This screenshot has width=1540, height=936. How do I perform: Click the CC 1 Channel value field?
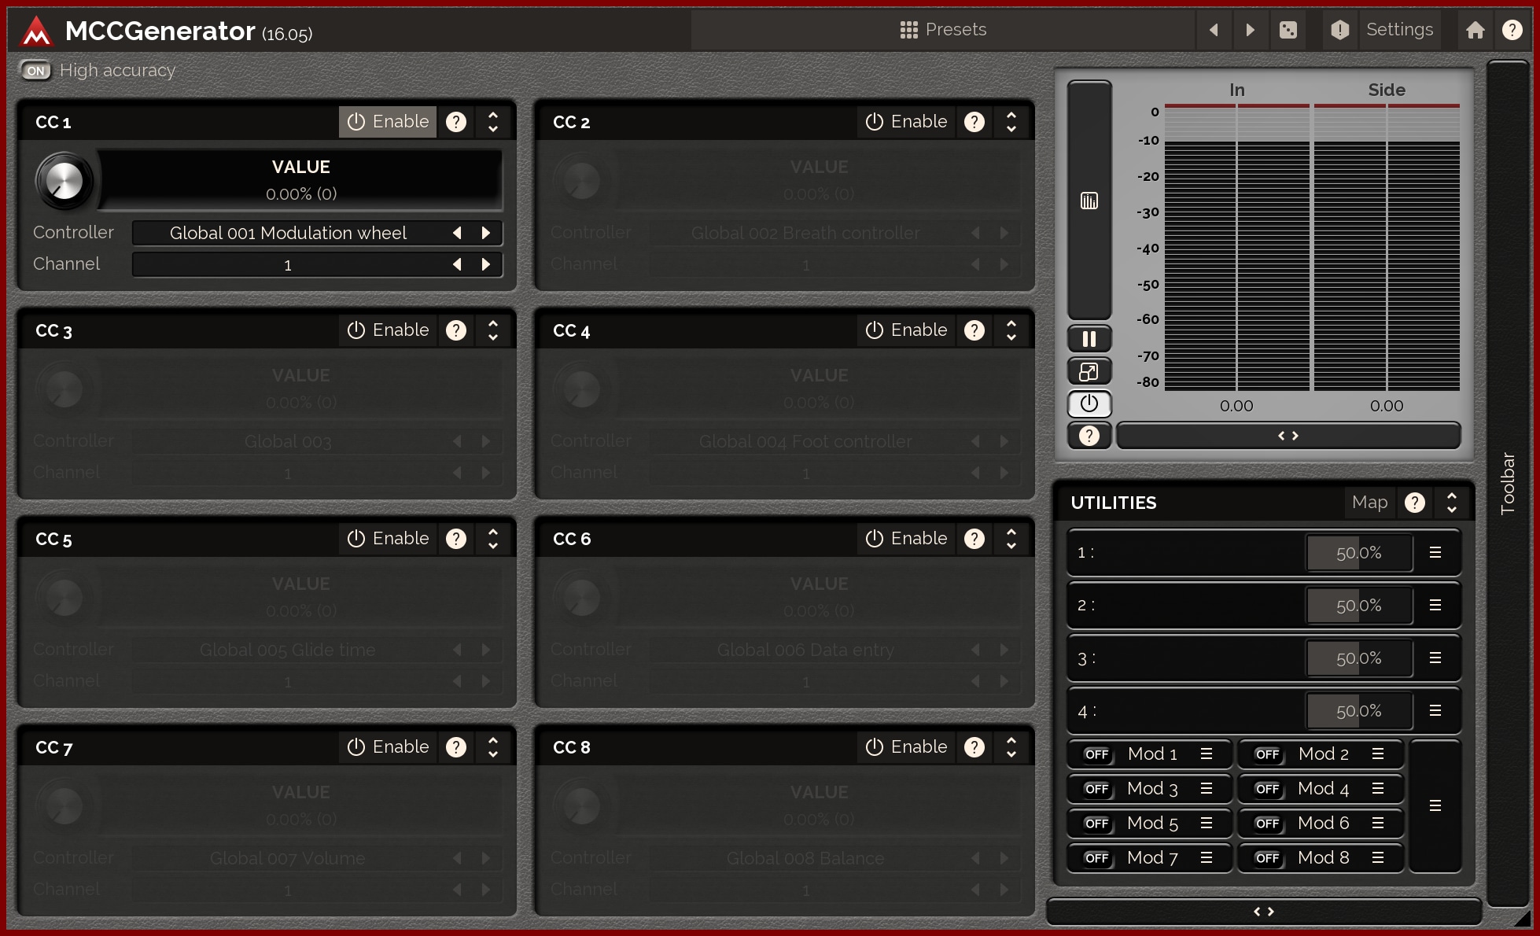coord(288,265)
